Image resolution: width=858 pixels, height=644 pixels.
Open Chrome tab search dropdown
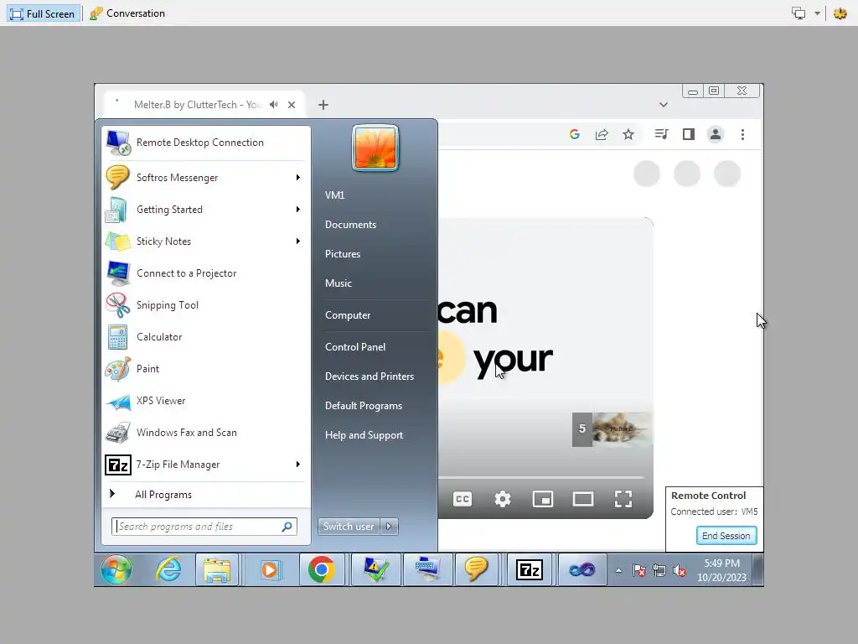pos(664,105)
